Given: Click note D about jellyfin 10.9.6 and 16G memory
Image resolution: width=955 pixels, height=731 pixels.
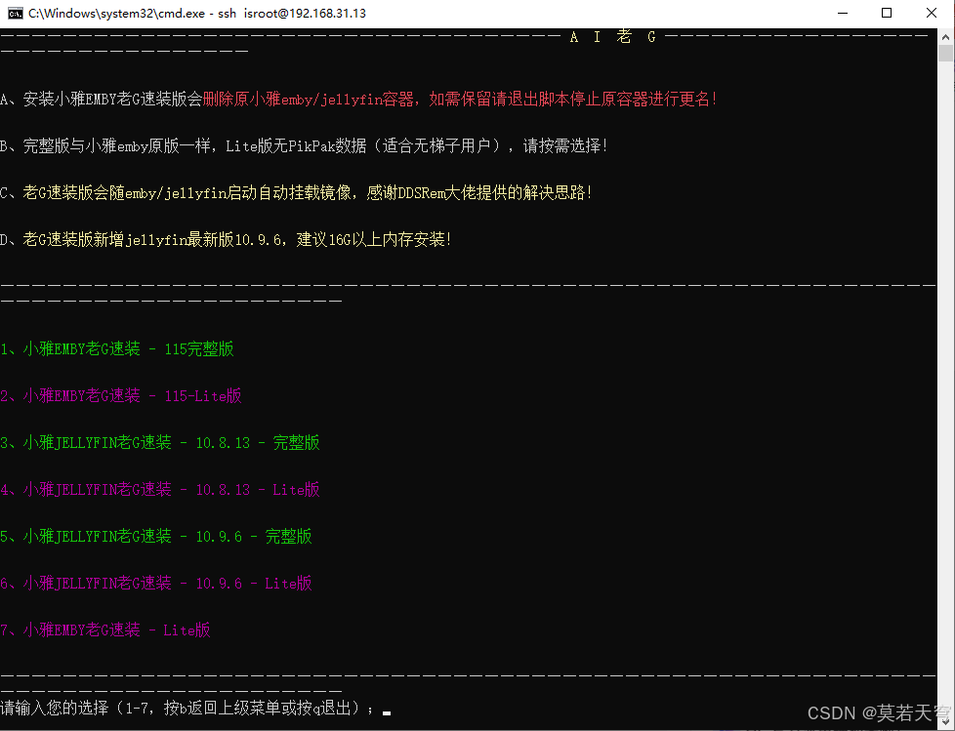Looking at the screenshot, I should [x=226, y=240].
